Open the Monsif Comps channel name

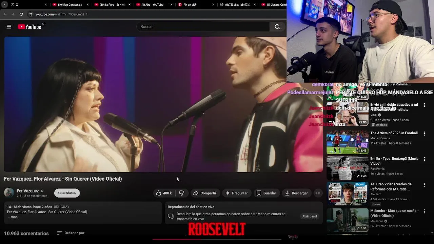(x=380, y=138)
